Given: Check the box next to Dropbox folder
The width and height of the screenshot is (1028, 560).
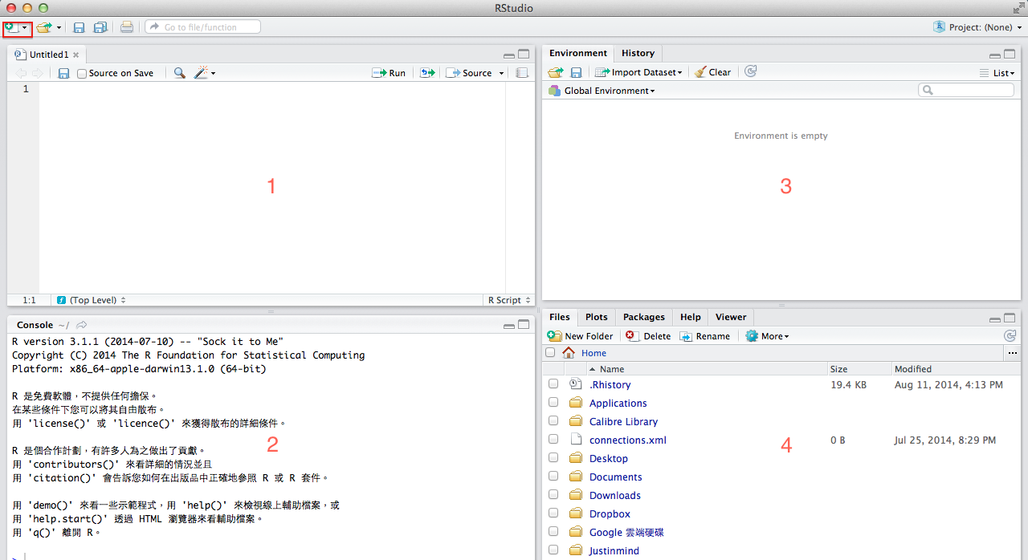Looking at the screenshot, I should [x=553, y=513].
